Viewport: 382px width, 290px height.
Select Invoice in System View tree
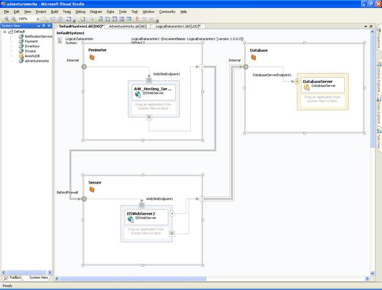click(30, 51)
